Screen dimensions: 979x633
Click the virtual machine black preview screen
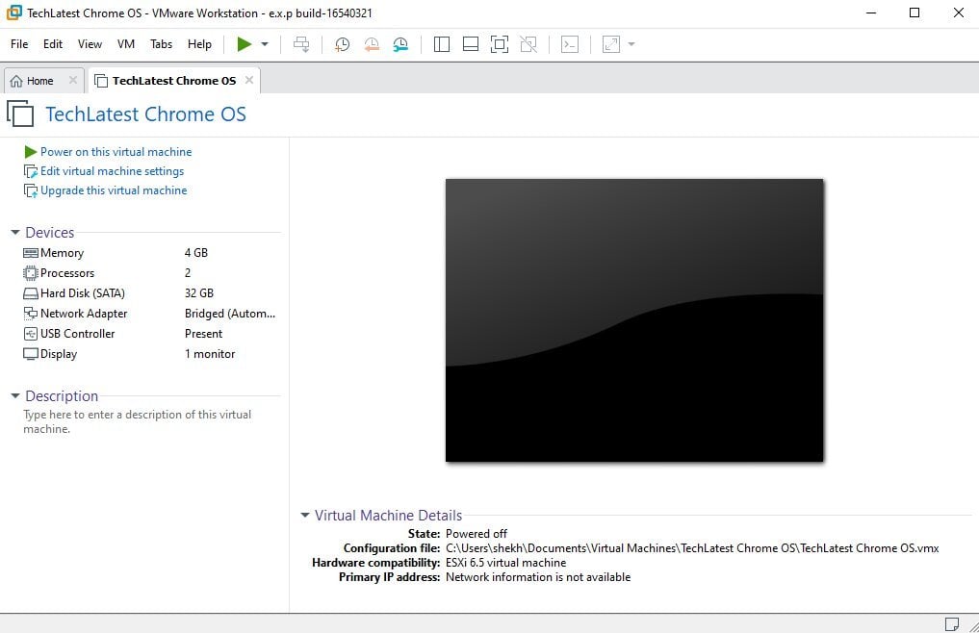click(x=634, y=320)
